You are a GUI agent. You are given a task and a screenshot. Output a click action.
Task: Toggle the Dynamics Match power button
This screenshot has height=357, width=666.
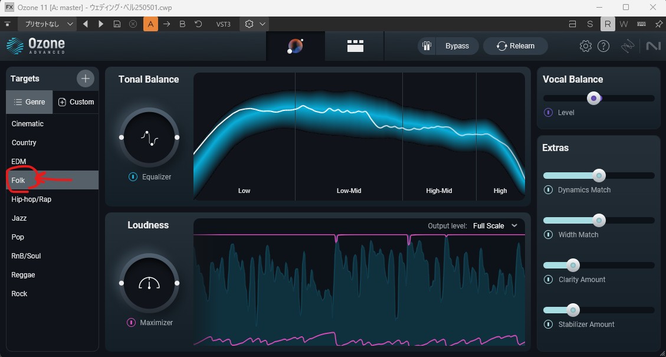549,190
